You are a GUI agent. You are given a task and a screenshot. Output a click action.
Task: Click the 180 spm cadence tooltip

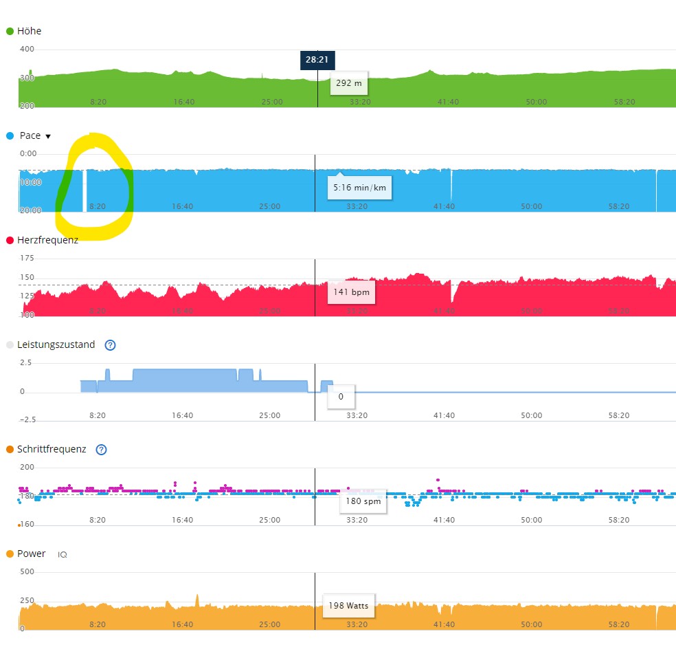tap(363, 501)
